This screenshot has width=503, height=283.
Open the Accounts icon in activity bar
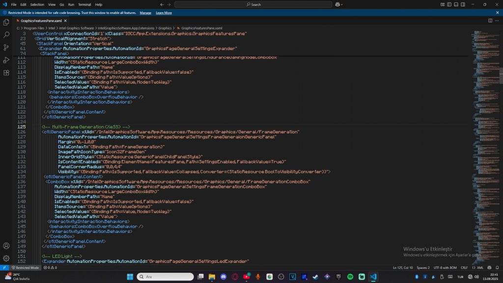coord(6,246)
